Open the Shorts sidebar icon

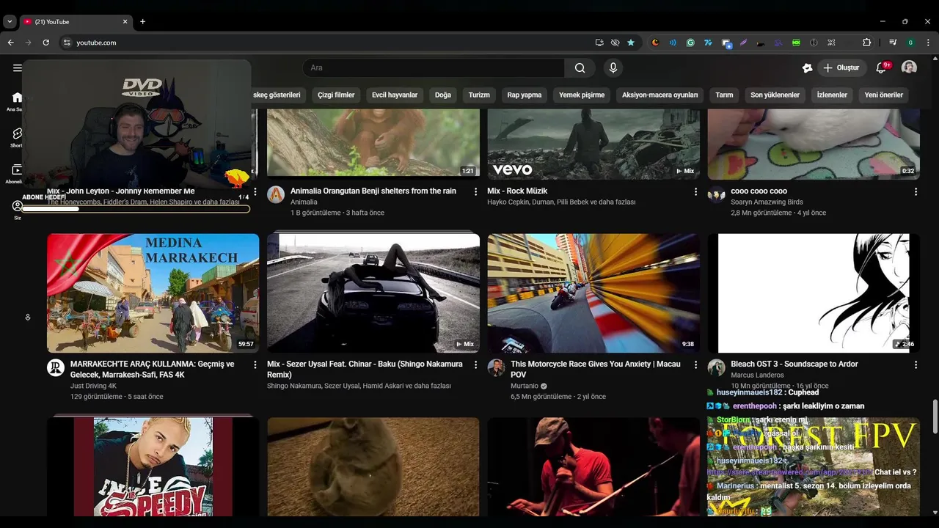tap(17, 134)
